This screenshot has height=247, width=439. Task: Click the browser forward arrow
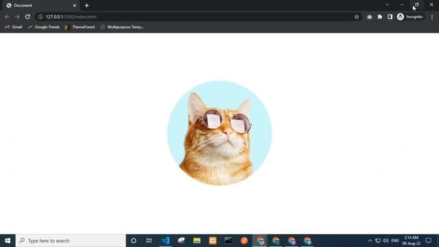pyautogui.click(x=17, y=16)
